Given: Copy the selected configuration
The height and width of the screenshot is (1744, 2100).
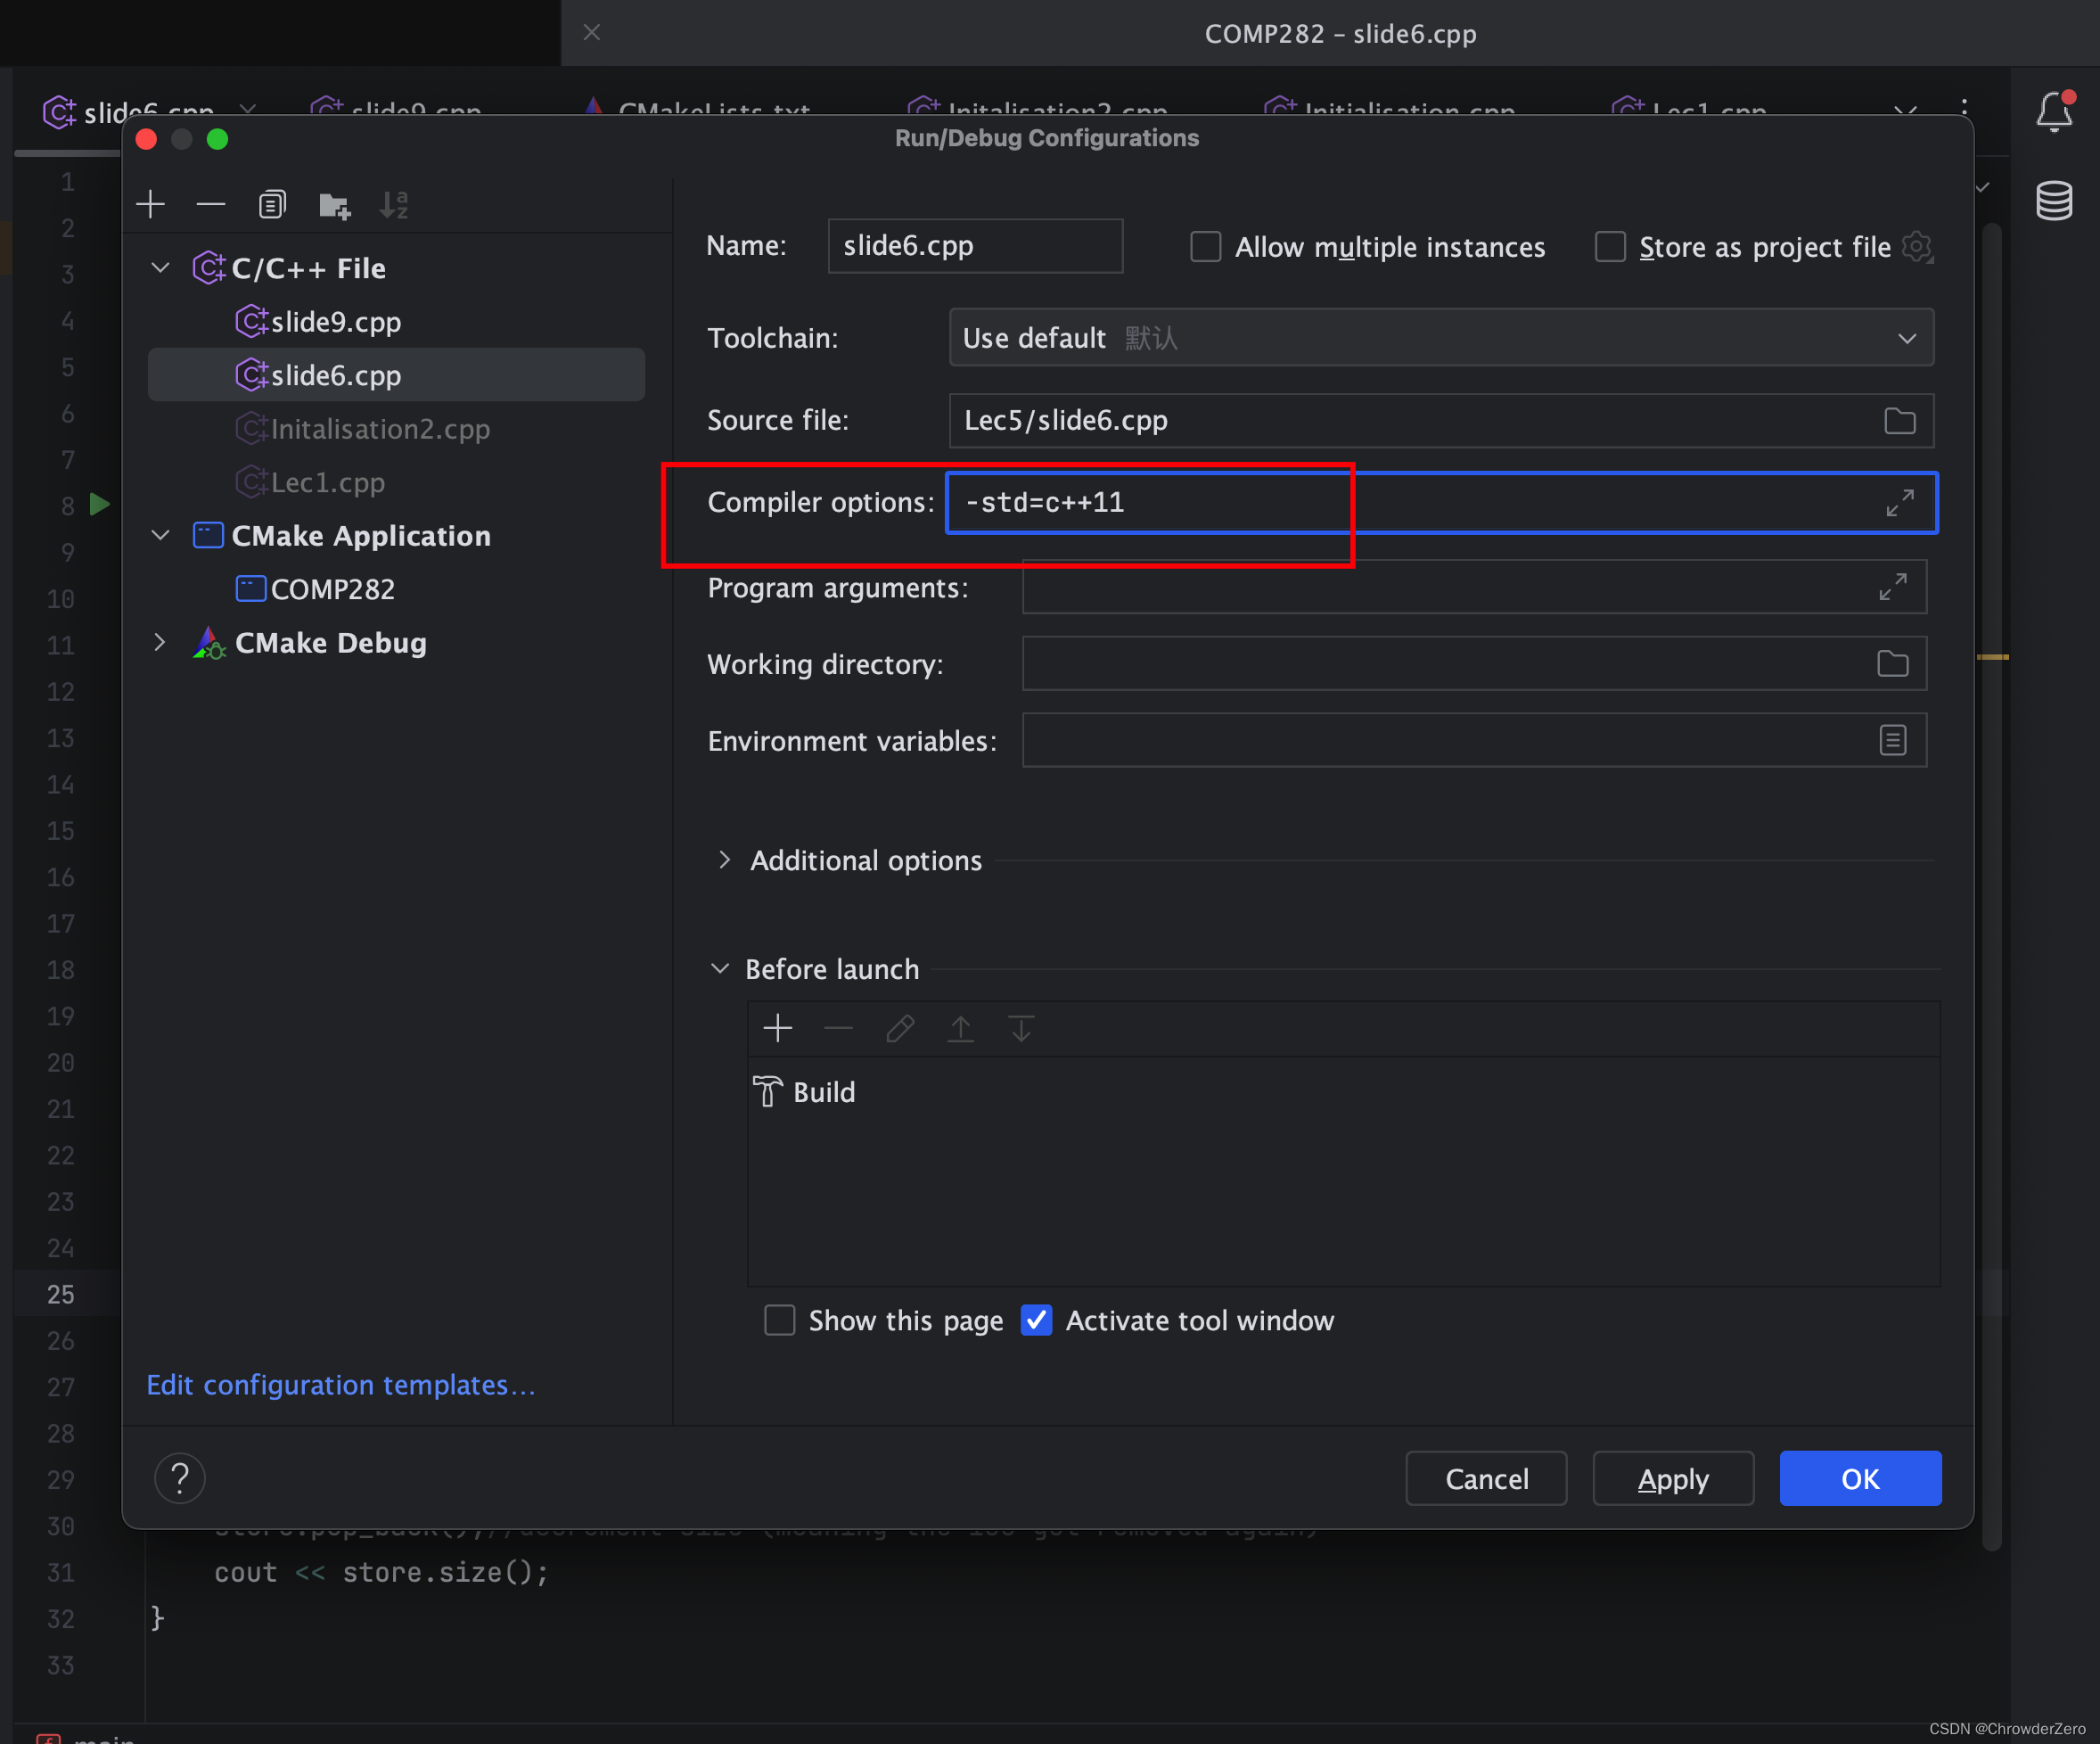Looking at the screenshot, I should 271,204.
